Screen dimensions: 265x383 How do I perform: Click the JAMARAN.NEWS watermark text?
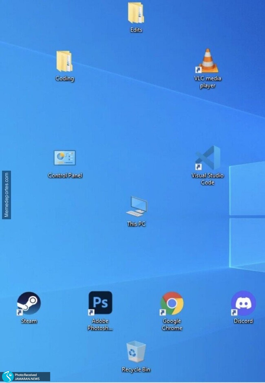pos(27,379)
